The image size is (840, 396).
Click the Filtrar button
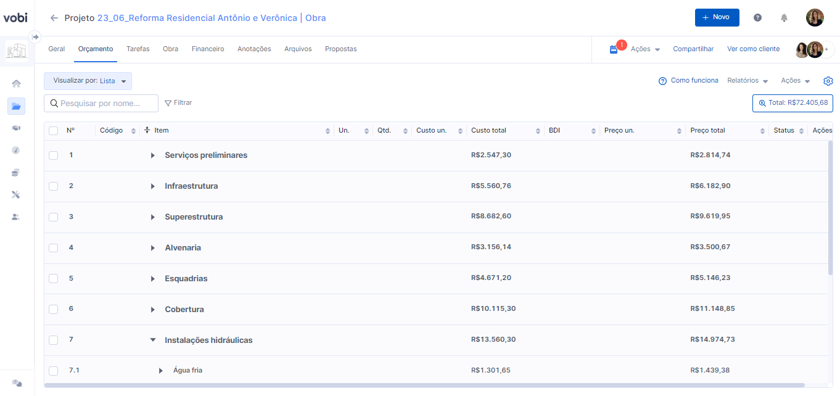pos(178,103)
